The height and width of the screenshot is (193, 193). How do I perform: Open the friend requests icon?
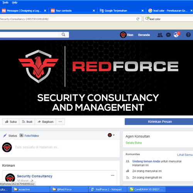click(160, 35)
